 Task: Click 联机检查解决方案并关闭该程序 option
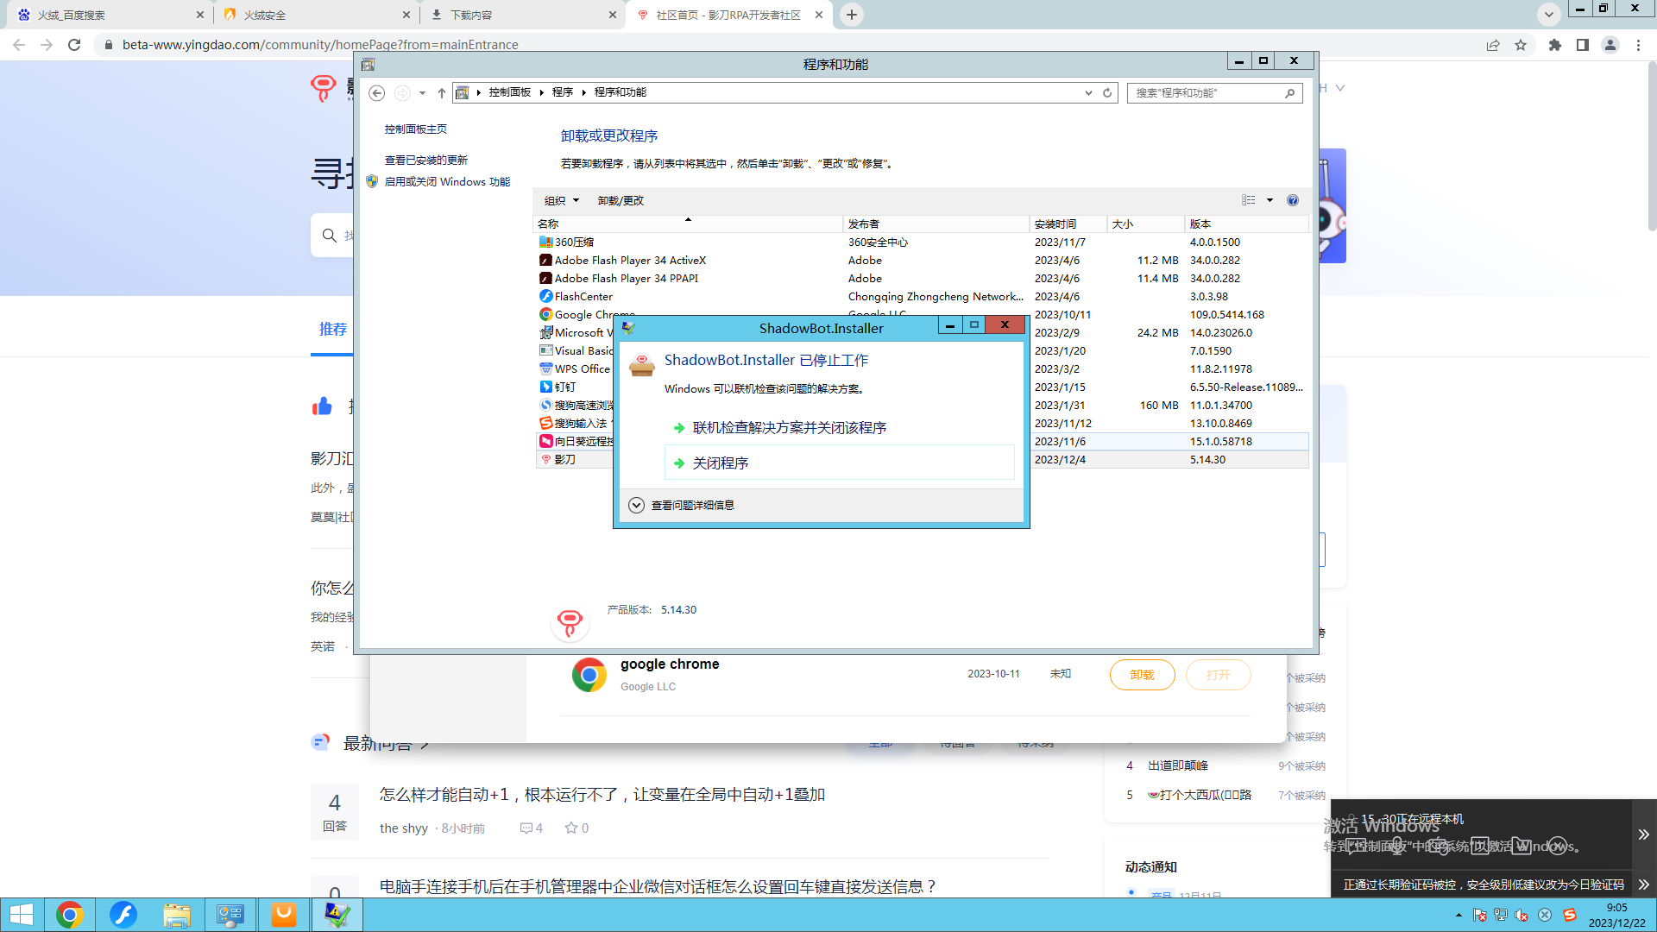tap(789, 428)
